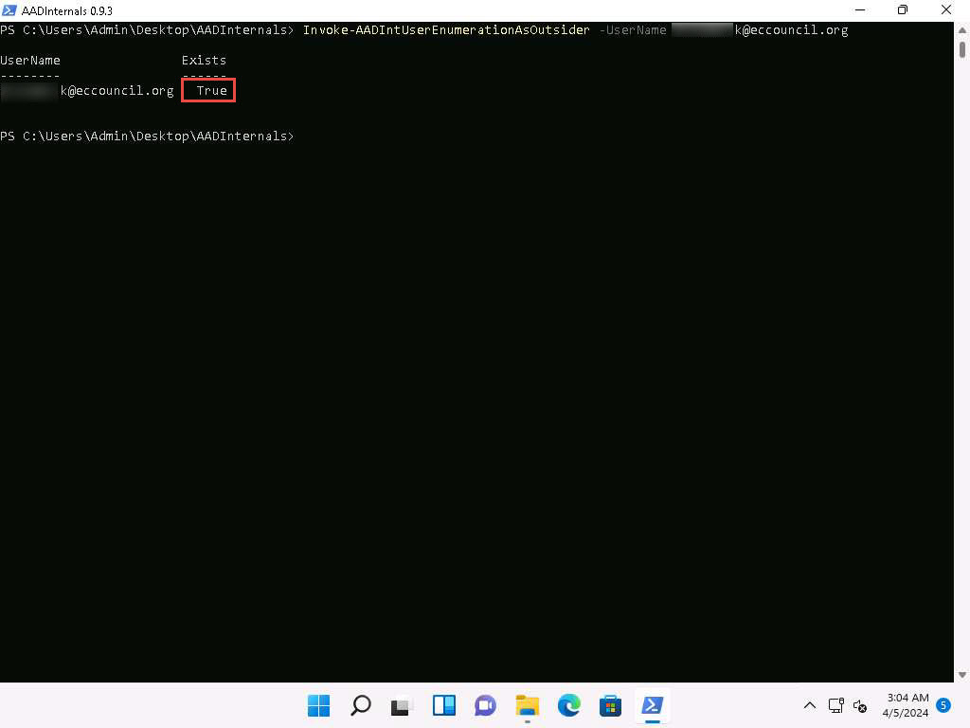This screenshot has width=970, height=728.
Task: Open taskbar Search magnifier
Action: pyautogui.click(x=361, y=705)
